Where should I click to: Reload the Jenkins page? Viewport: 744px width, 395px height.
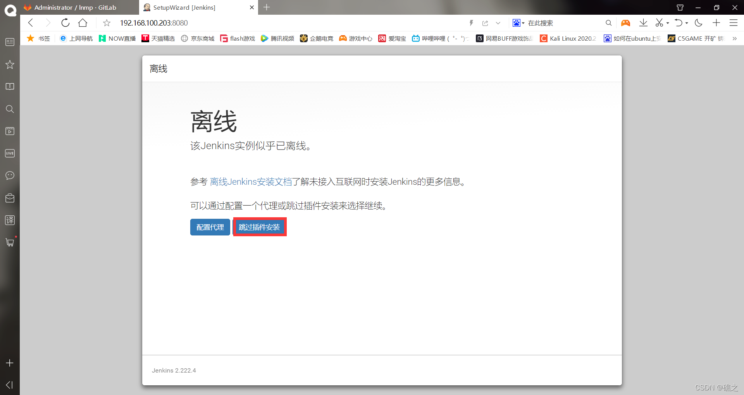tap(65, 23)
